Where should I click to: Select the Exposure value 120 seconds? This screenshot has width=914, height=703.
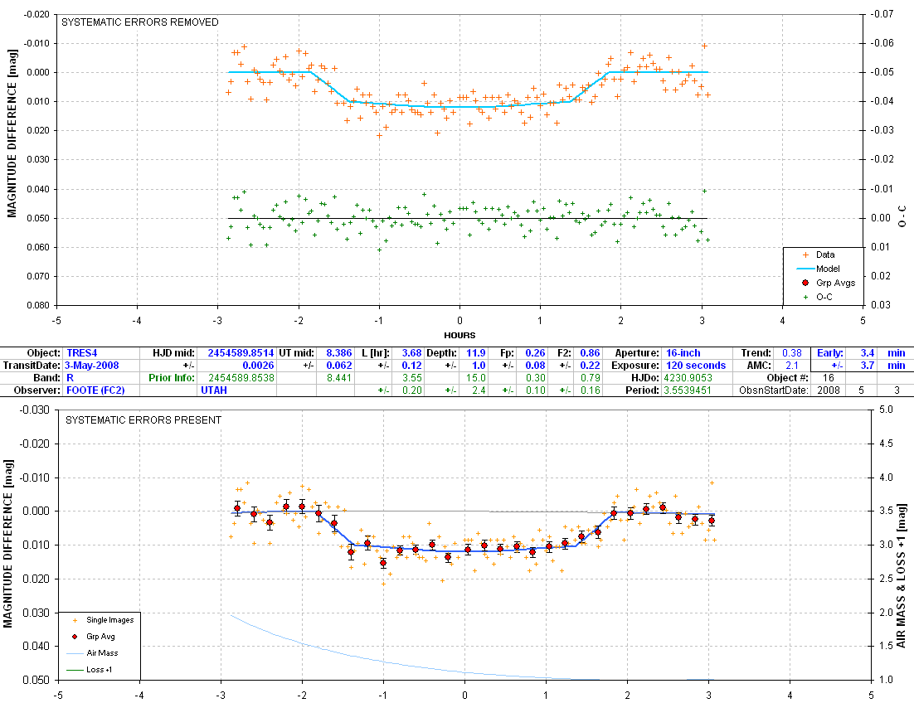pyautogui.click(x=696, y=366)
